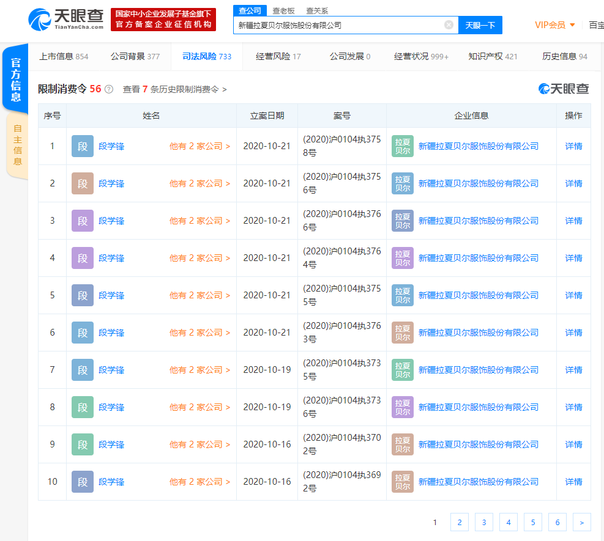This screenshot has height=541, width=604.
Task: Expand 他有 2 家公司 in row 10
Action: pyautogui.click(x=199, y=482)
